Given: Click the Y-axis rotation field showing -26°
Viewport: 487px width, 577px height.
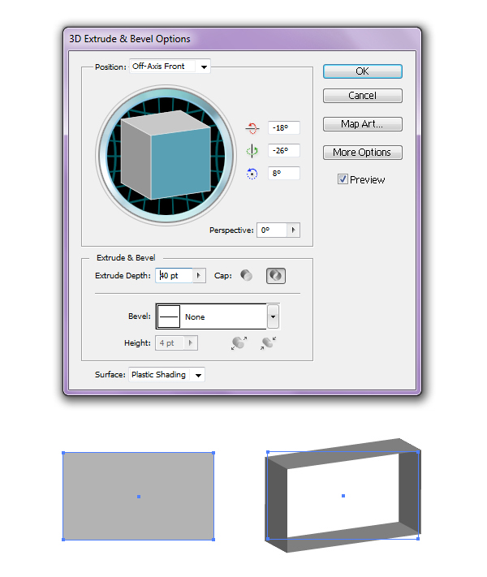Looking at the screenshot, I should coord(284,150).
